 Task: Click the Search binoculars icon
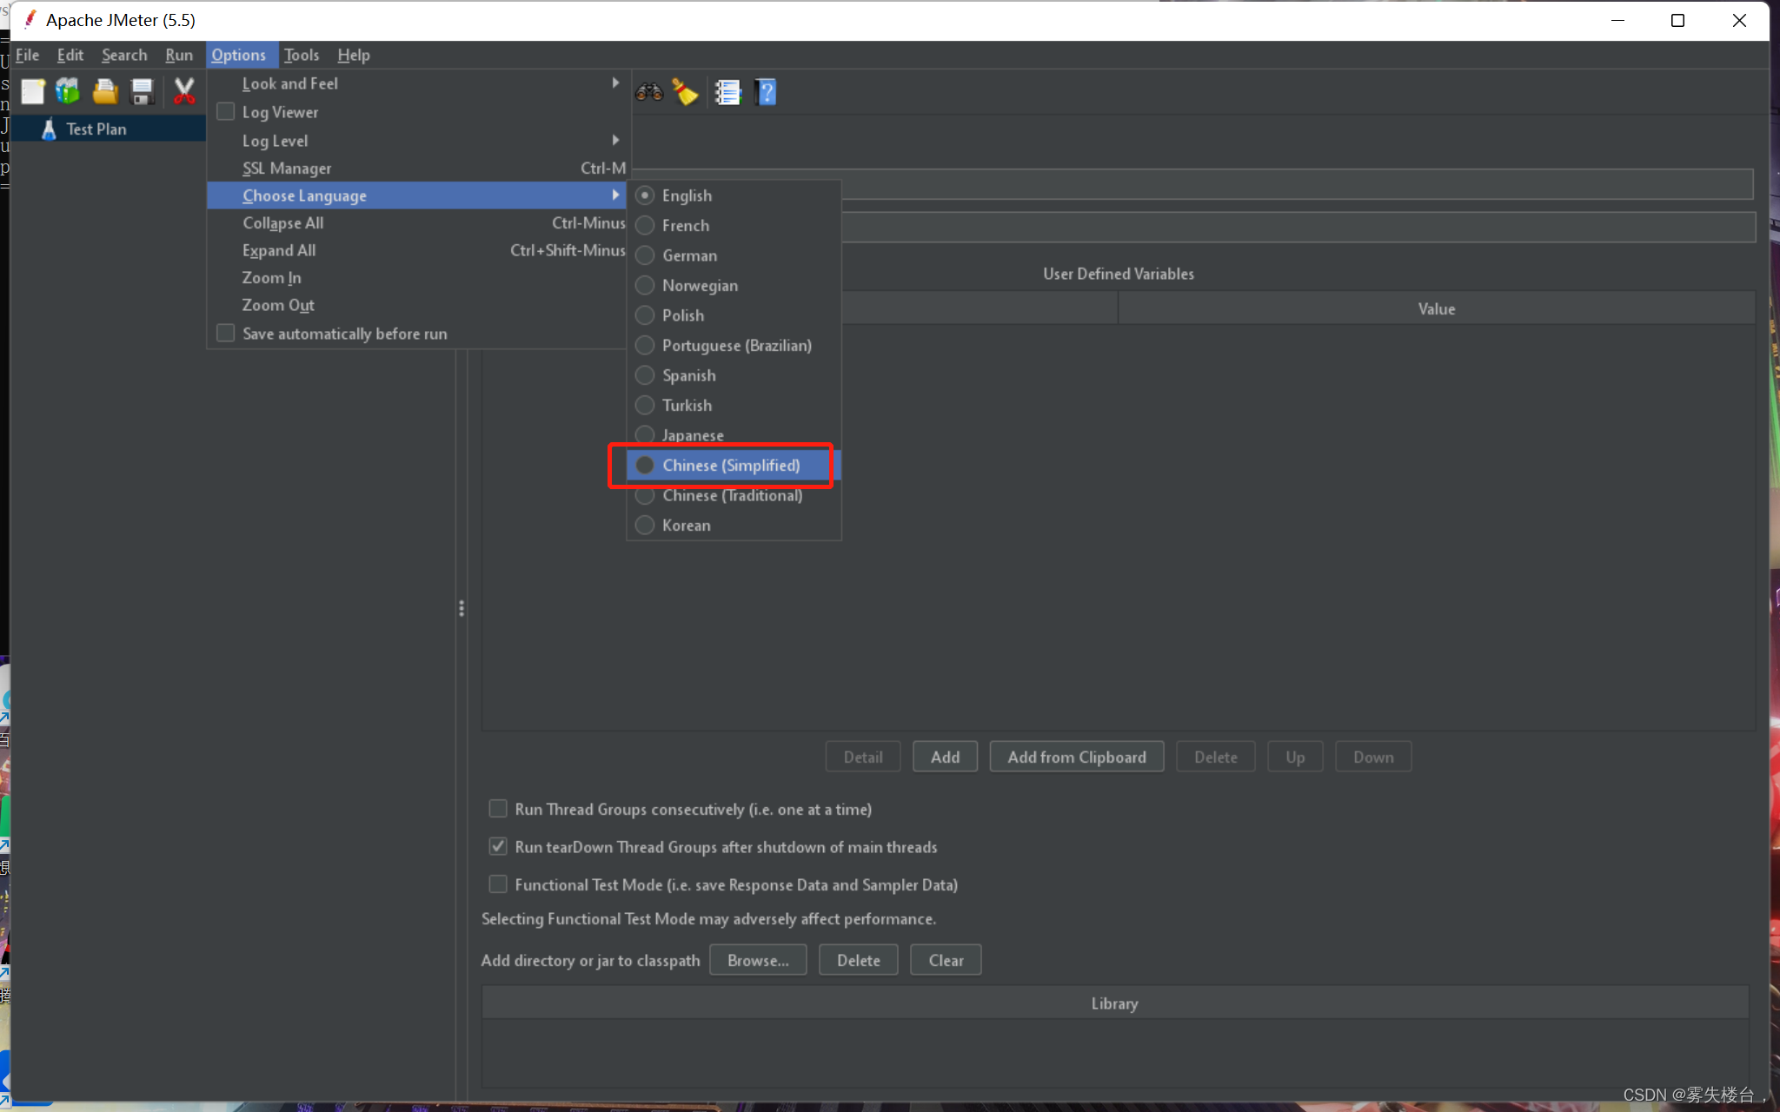coord(649,91)
